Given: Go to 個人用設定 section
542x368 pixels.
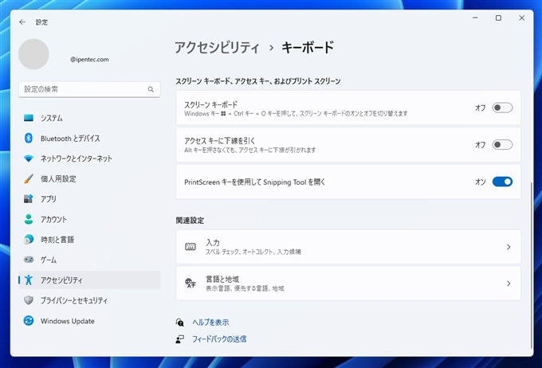Looking at the screenshot, I should coord(89,178).
